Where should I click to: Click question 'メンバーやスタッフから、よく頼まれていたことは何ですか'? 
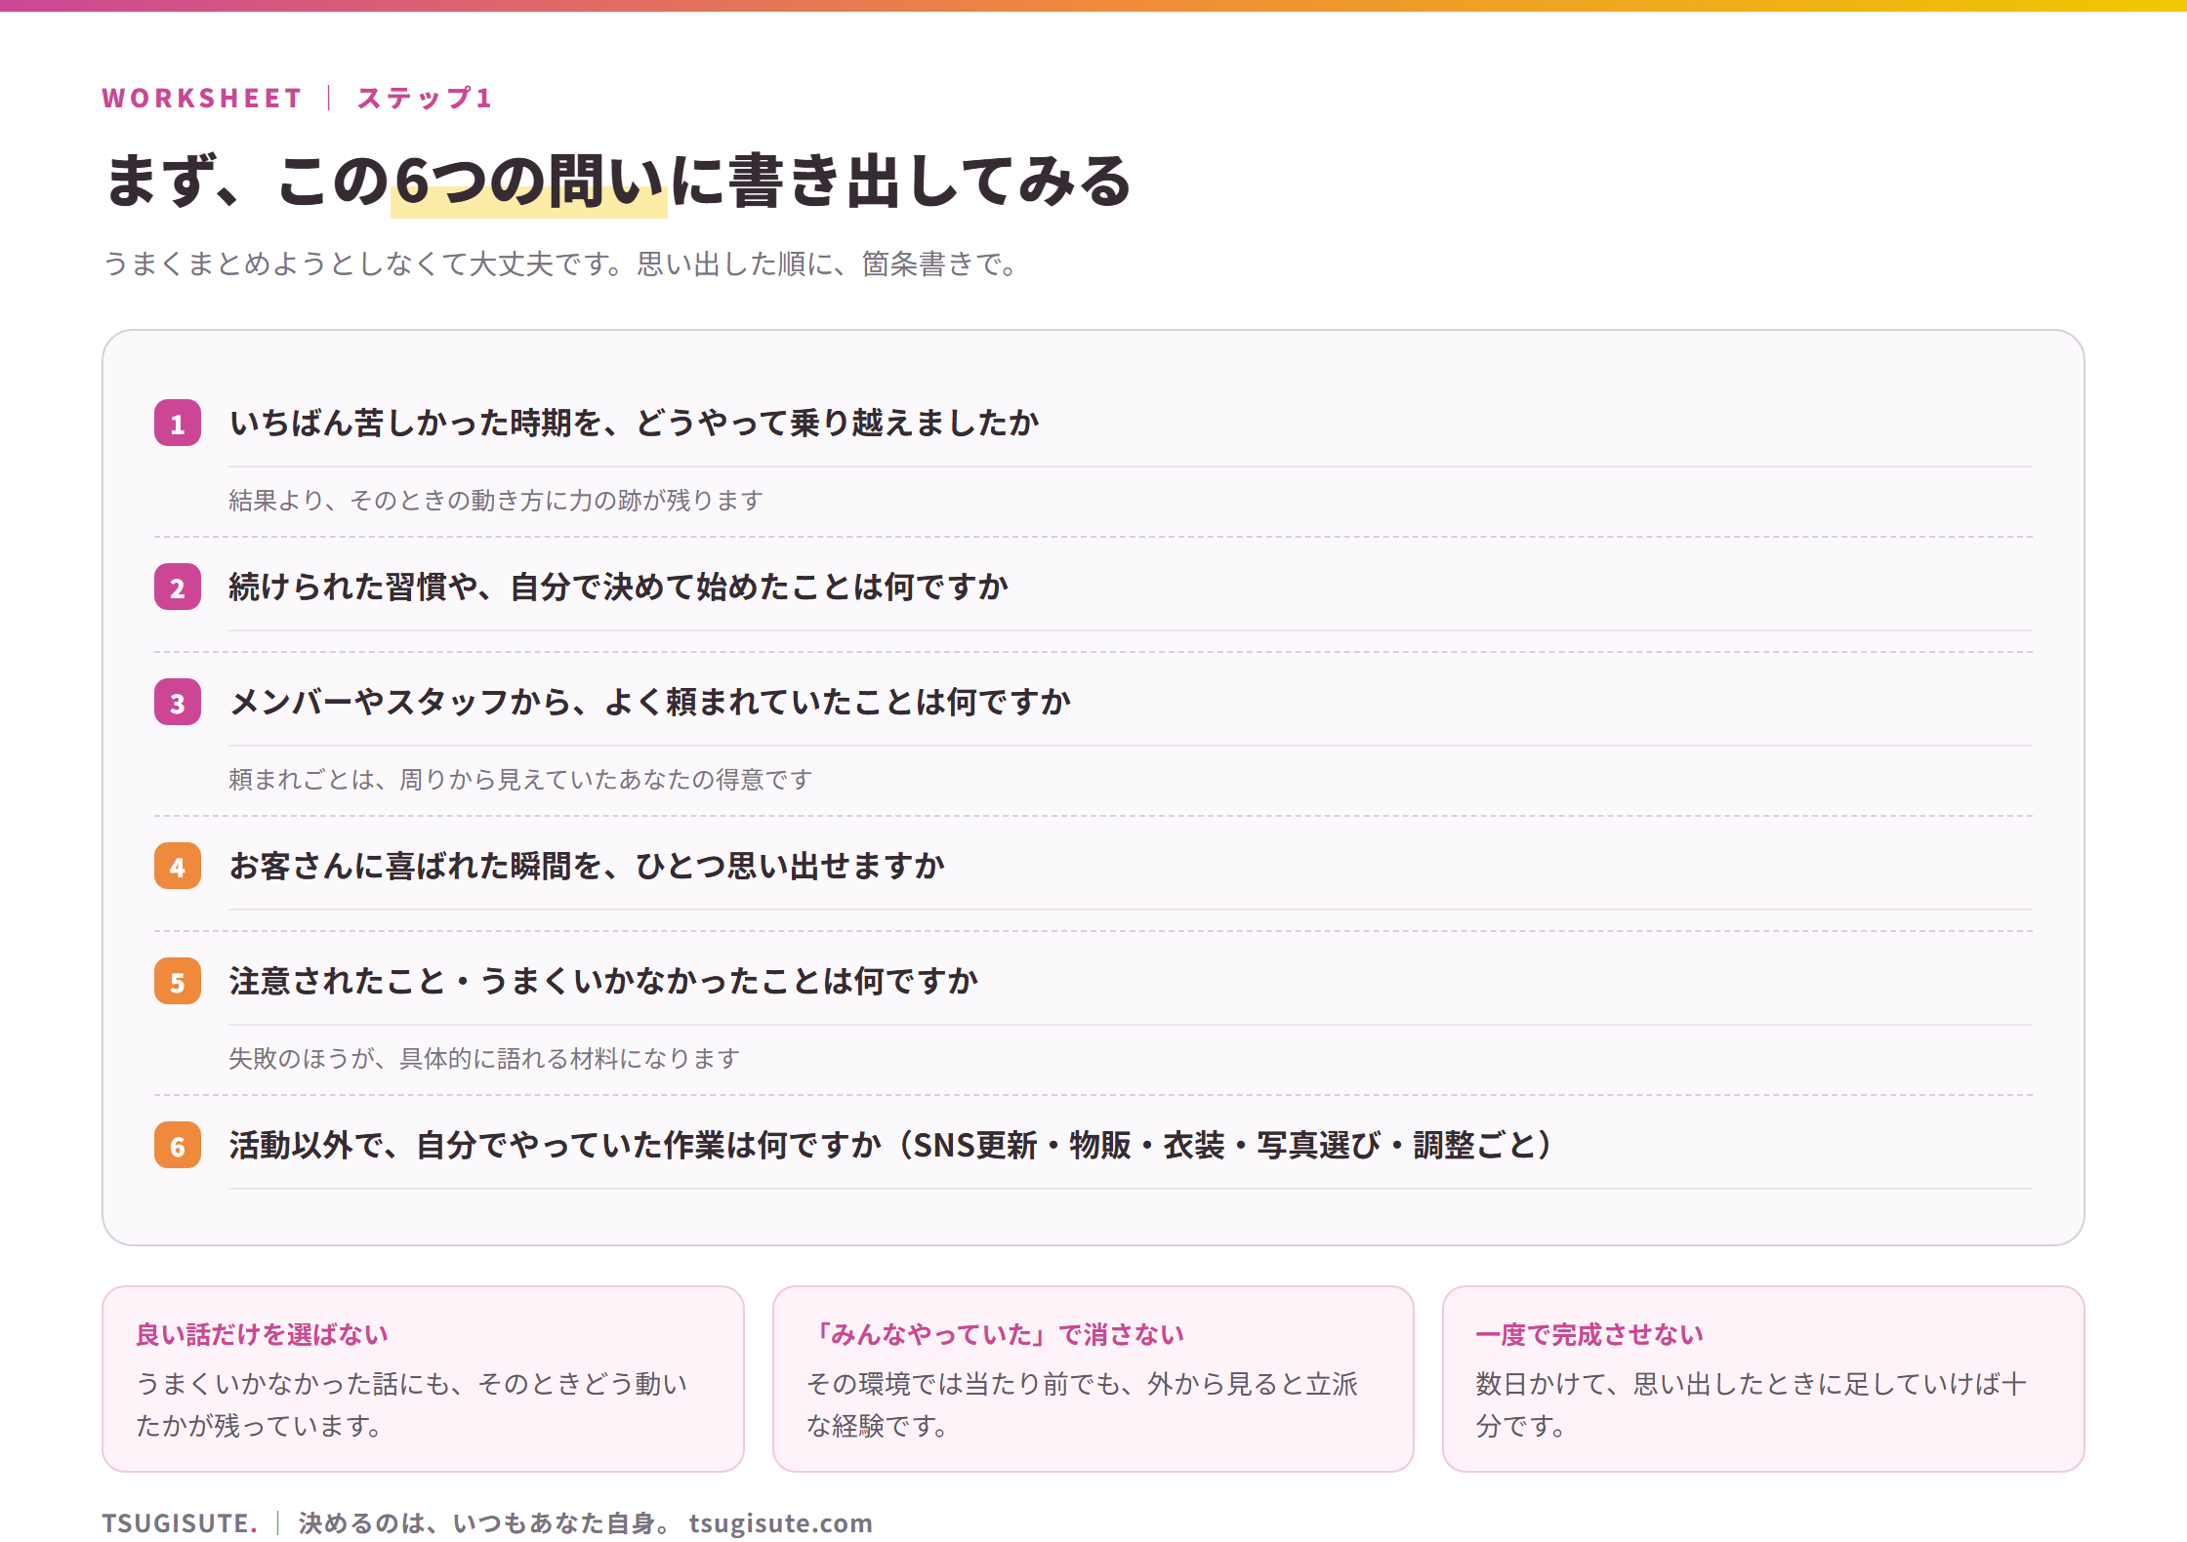tap(650, 702)
